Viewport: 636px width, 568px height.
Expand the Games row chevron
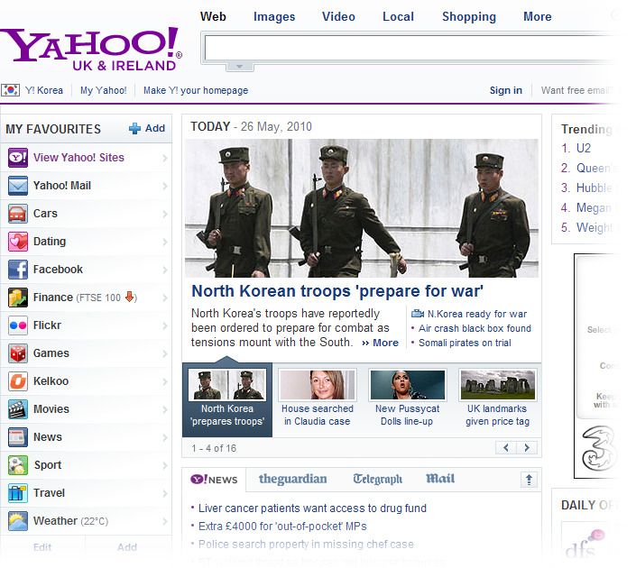click(x=165, y=354)
